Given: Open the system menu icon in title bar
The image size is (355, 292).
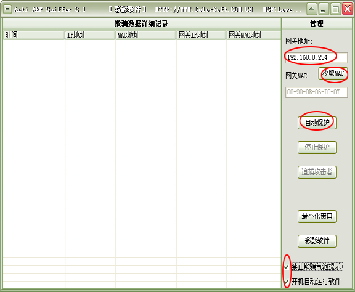Looking at the screenshot, I should point(7,9).
